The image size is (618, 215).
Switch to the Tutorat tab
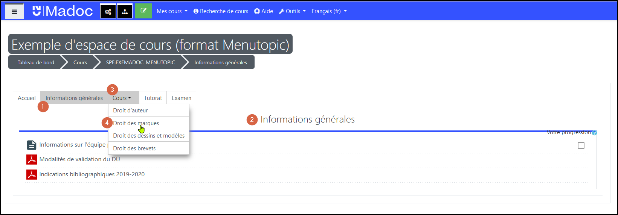pos(153,98)
